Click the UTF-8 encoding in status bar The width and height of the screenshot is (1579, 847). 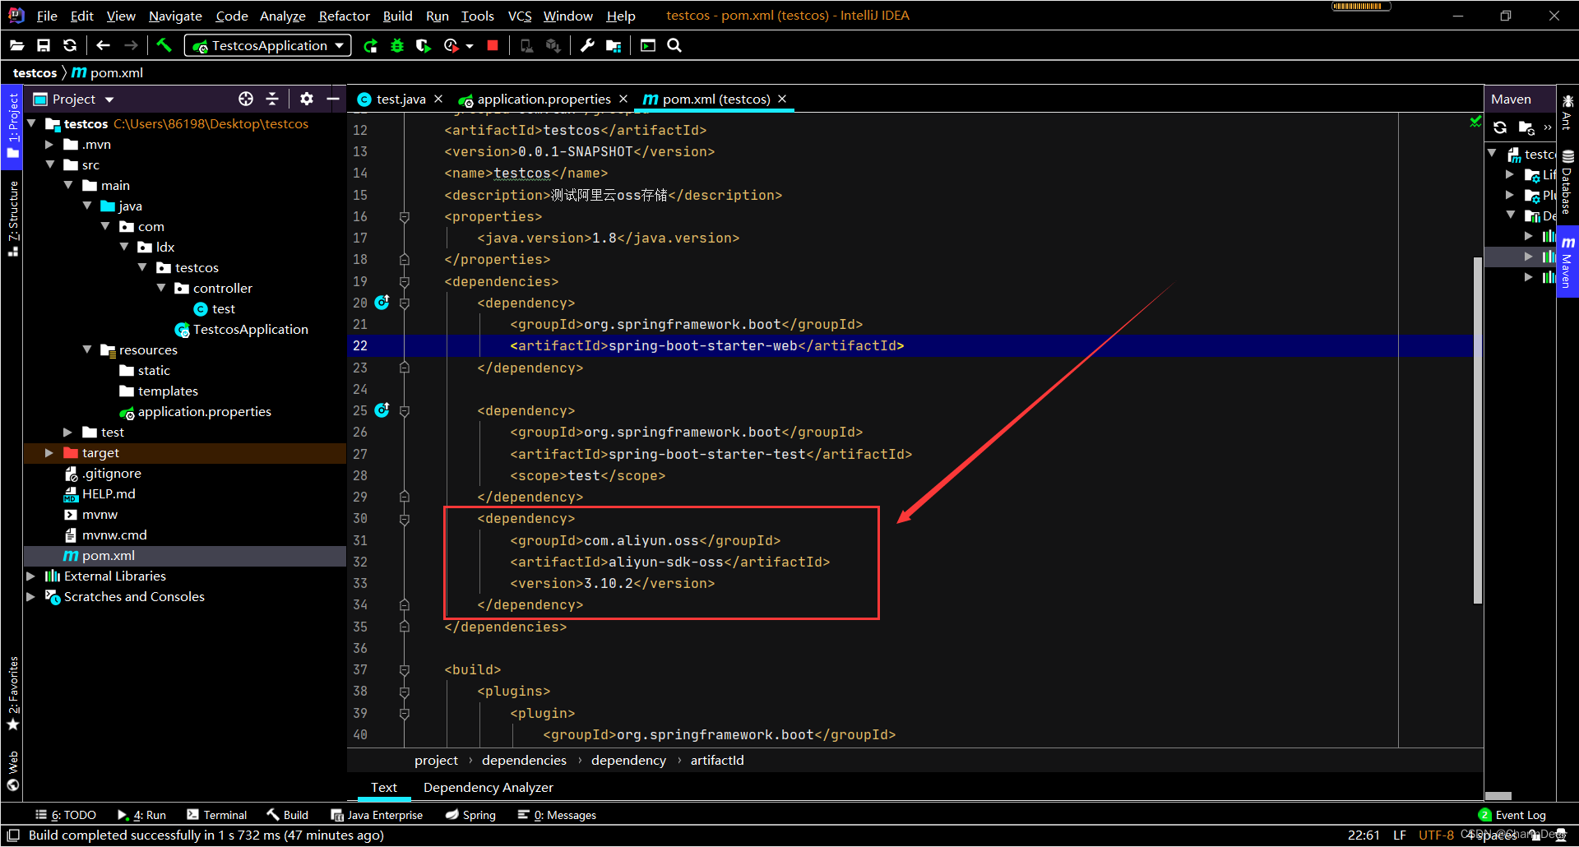(x=1436, y=835)
